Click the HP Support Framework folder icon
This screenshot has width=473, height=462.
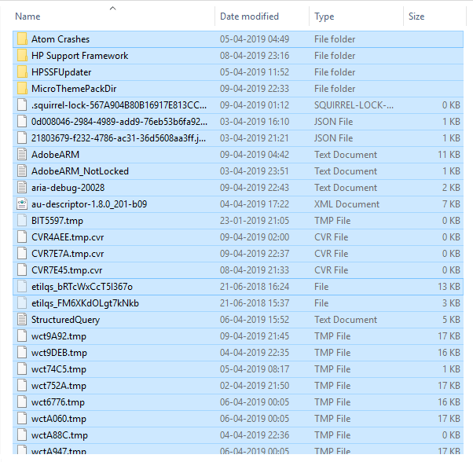click(22, 56)
